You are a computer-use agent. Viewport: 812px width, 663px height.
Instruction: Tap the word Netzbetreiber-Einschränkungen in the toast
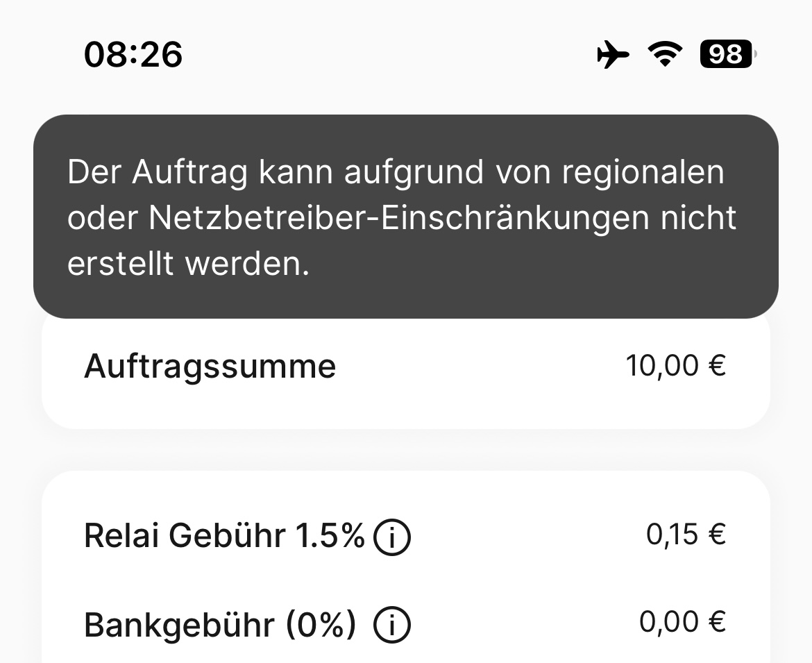click(399, 218)
